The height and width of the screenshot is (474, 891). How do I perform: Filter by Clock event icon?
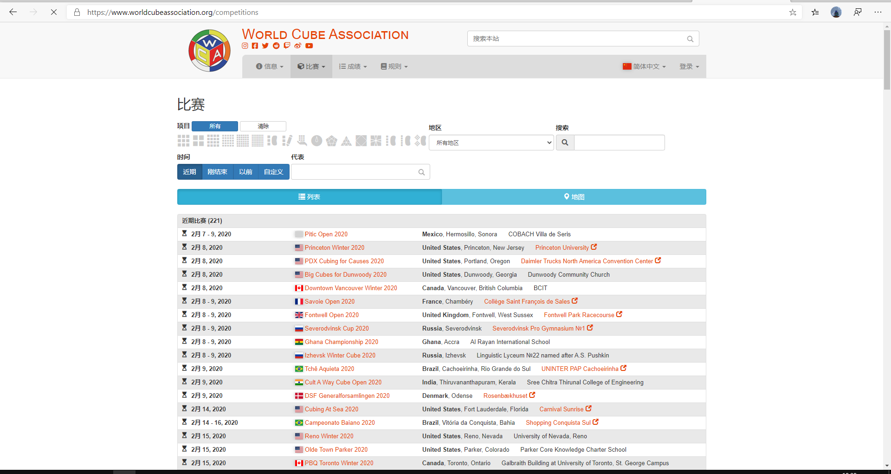(x=317, y=141)
